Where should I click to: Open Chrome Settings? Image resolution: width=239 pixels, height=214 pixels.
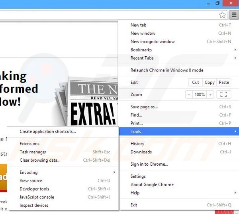click(179, 176)
